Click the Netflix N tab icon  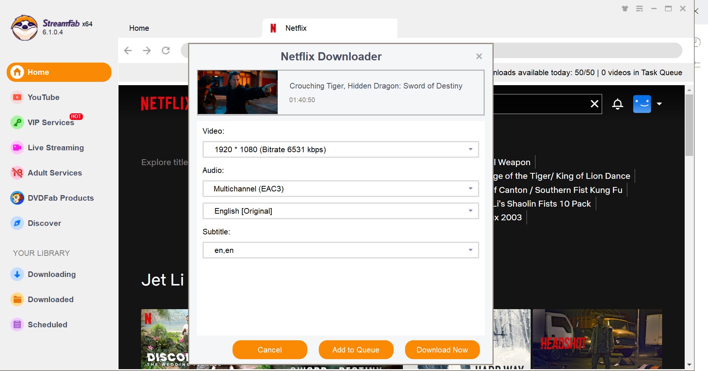(x=273, y=28)
